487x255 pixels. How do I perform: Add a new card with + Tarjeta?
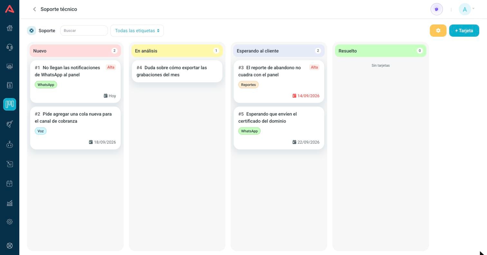coord(464,31)
